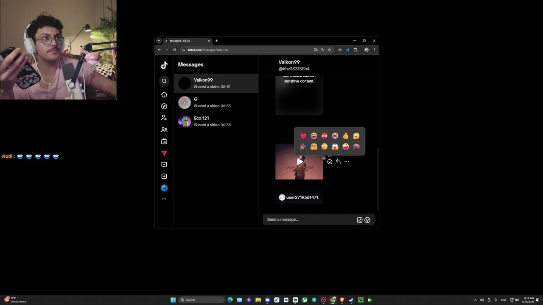Open TikTok sidebar search
Viewport: 543px width, 305px height.
point(164,81)
